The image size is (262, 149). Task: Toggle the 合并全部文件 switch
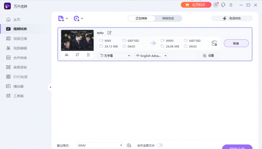point(160,145)
